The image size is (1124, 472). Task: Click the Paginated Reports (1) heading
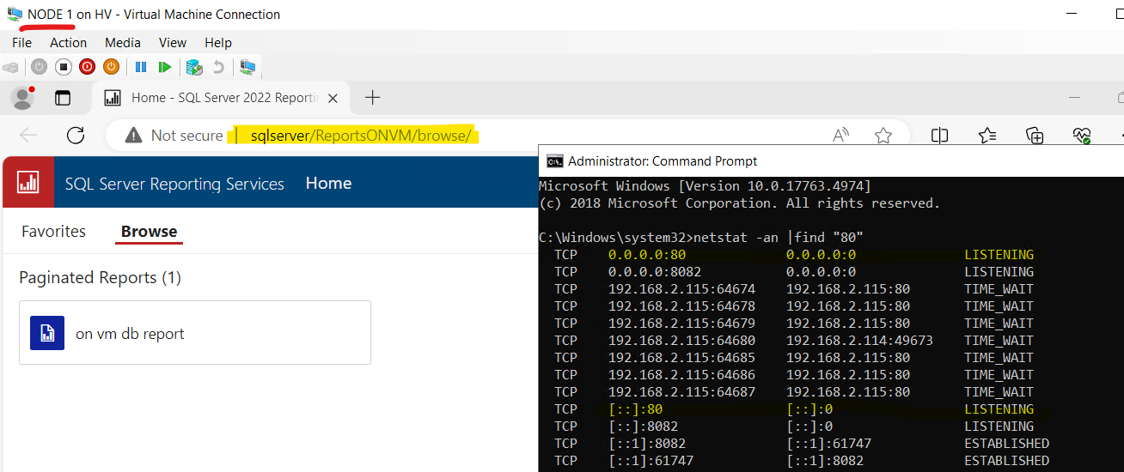100,277
